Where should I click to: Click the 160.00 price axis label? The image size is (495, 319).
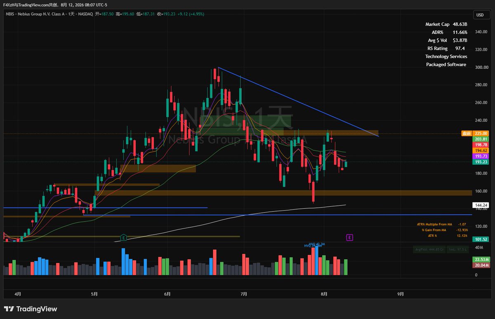pyautogui.click(x=482, y=191)
